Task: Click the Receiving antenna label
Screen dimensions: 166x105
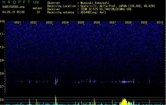Action: click(61, 12)
